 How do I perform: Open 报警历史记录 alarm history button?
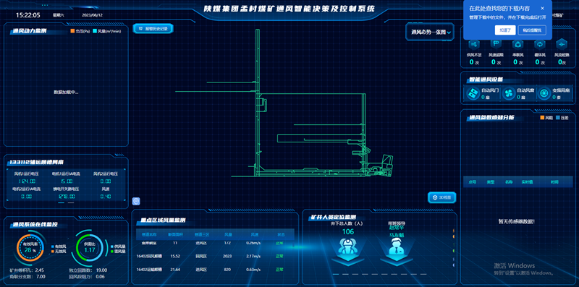coord(153,28)
